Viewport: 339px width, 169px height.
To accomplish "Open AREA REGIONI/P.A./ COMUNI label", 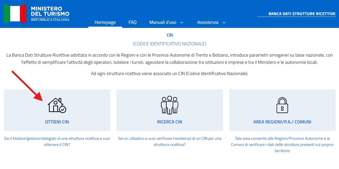I will tap(282, 122).
